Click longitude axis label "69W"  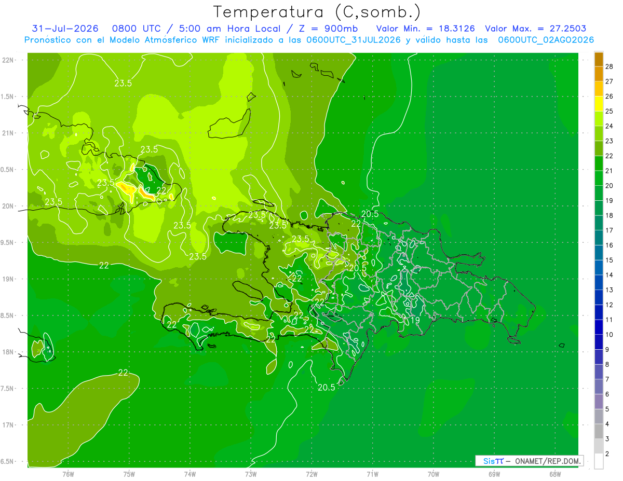494,474
